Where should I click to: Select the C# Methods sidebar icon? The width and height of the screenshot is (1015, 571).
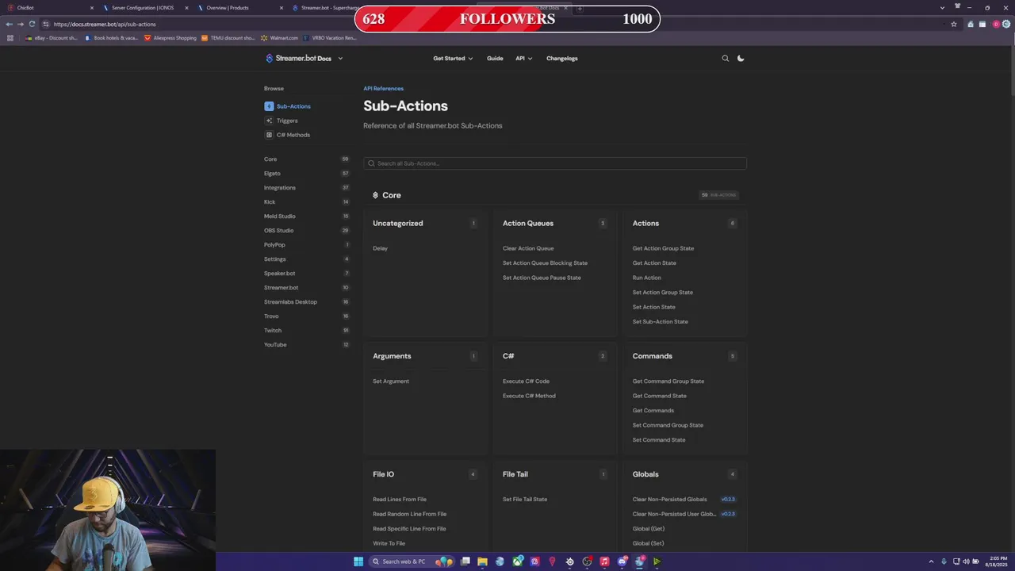(x=269, y=135)
